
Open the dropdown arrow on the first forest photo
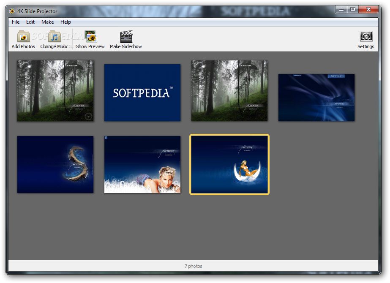click(x=89, y=116)
